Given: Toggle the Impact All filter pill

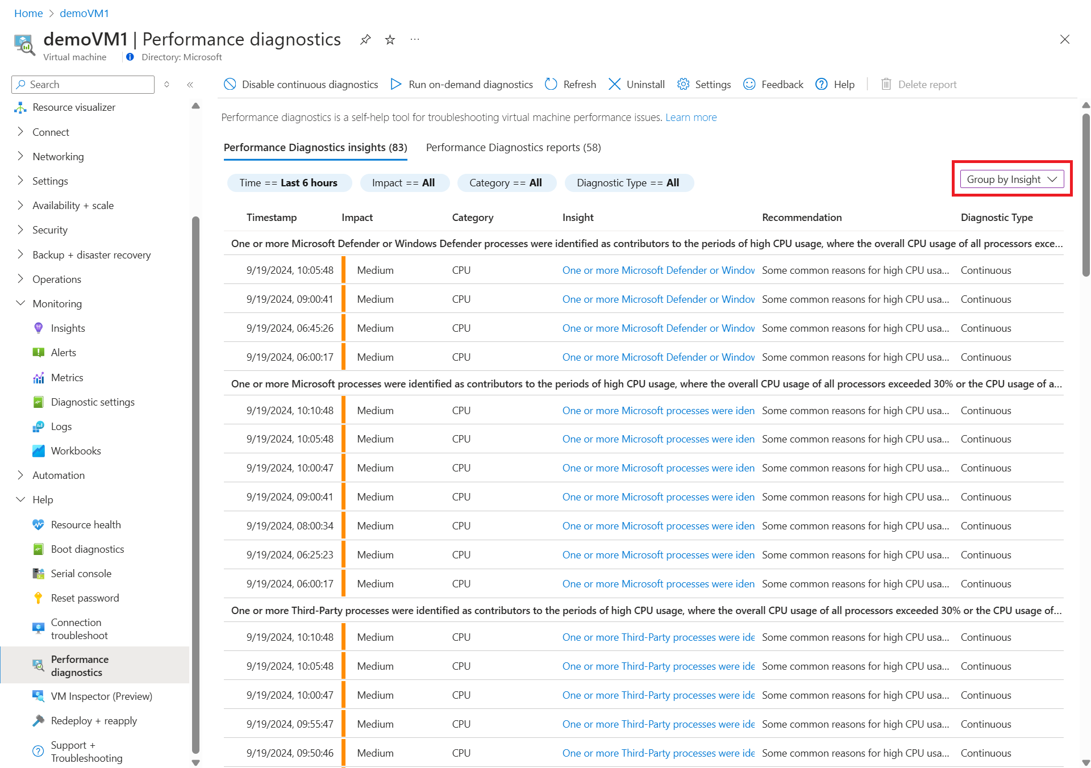Looking at the screenshot, I should (405, 183).
